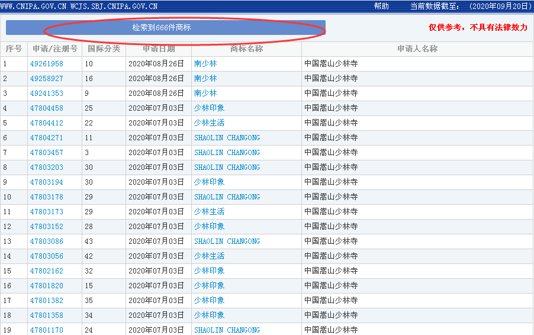Open registration number 47803194
Viewport: 534px width, 335px height.
click(x=47, y=182)
